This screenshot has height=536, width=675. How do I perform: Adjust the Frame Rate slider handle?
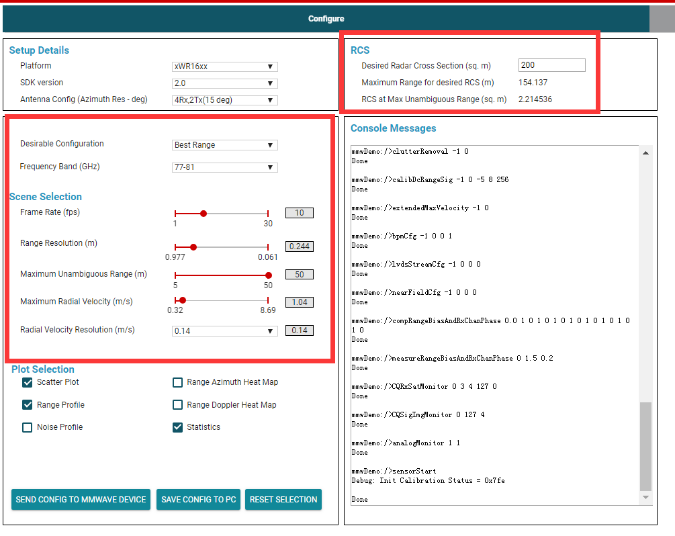202,213
